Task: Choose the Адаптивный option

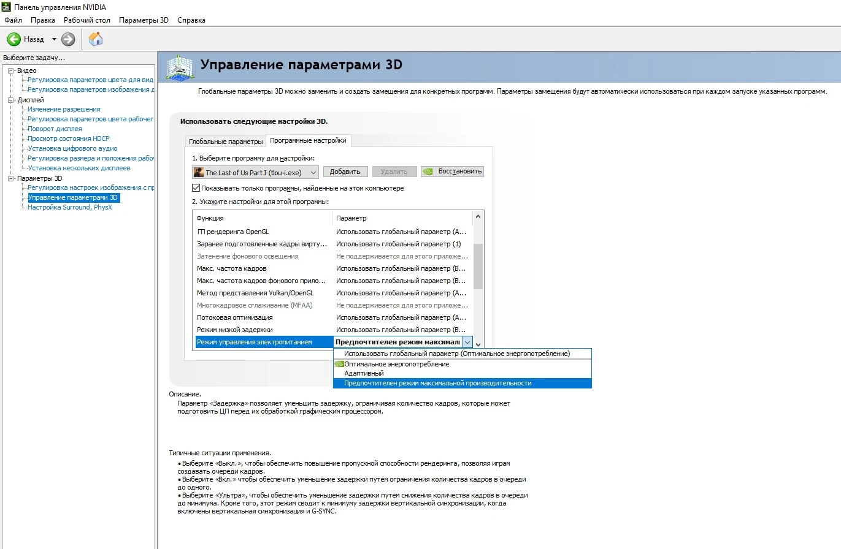Action: coord(463,373)
